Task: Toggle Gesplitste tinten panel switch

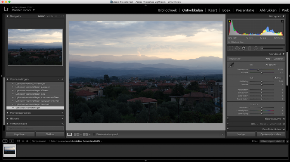Action: (228, 129)
